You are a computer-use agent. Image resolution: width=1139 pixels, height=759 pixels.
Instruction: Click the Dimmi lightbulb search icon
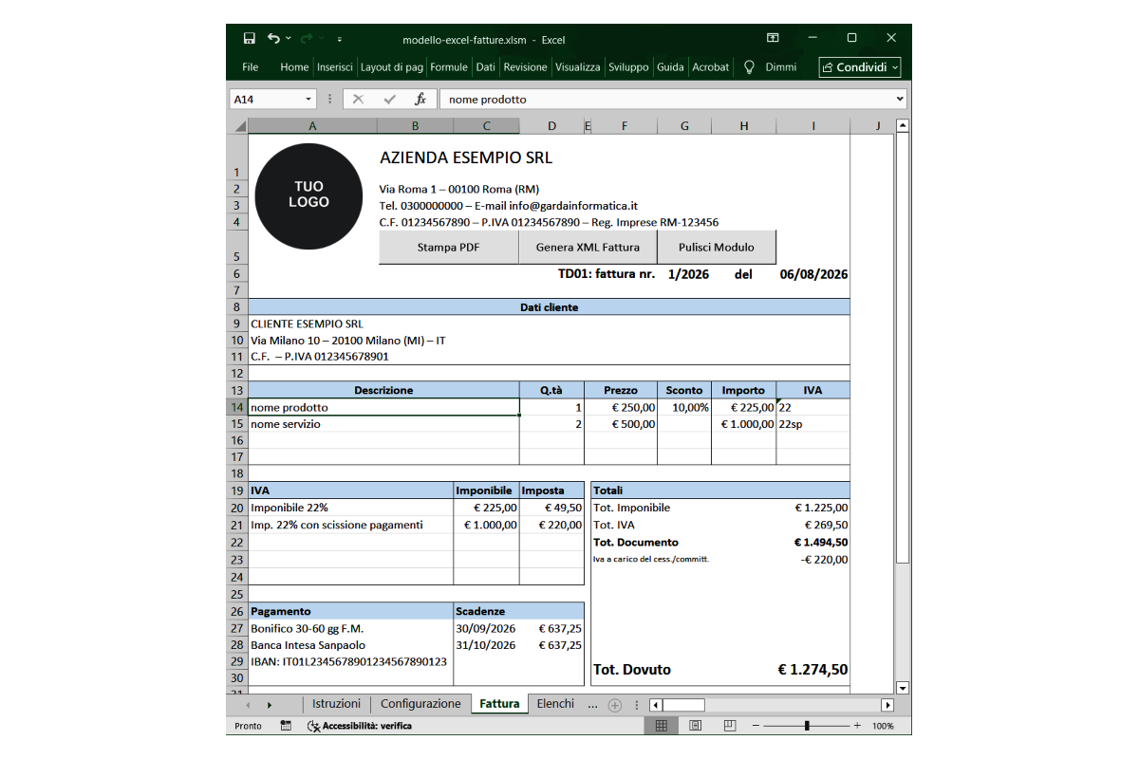click(x=749, y=67)
